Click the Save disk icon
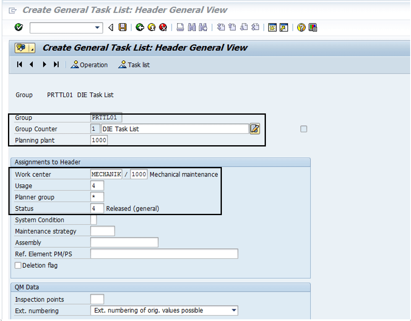411x321 pixels. click(122, 27)
